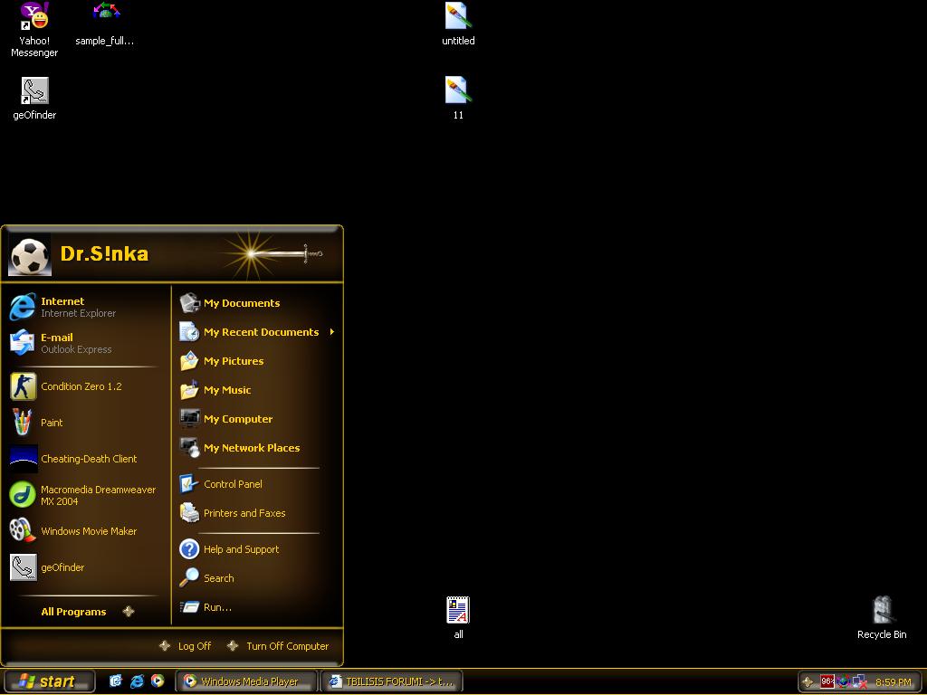Open Yahoo! Messenger desktop shortcut
This screenshot has height=695, width=927.
point(34,30)
